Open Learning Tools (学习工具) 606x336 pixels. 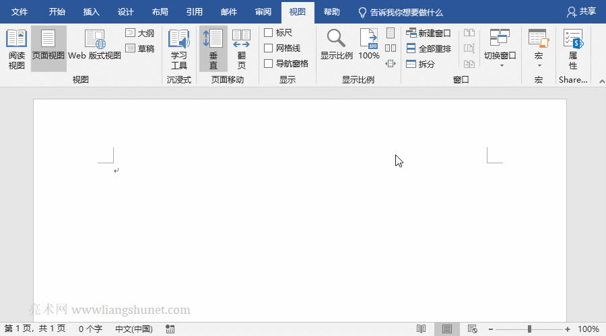pyautogui.click(x=179, y=48)
